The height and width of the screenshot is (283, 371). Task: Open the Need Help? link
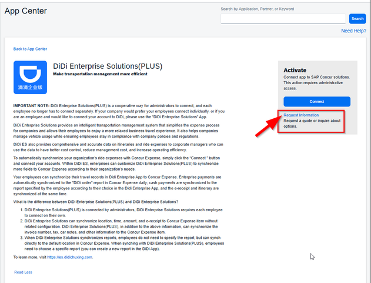(x=353, y=31)
